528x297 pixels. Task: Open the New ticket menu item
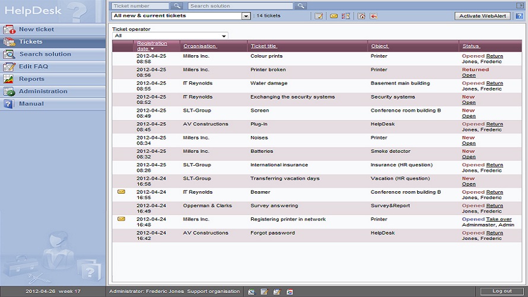(x=53, y=29)
